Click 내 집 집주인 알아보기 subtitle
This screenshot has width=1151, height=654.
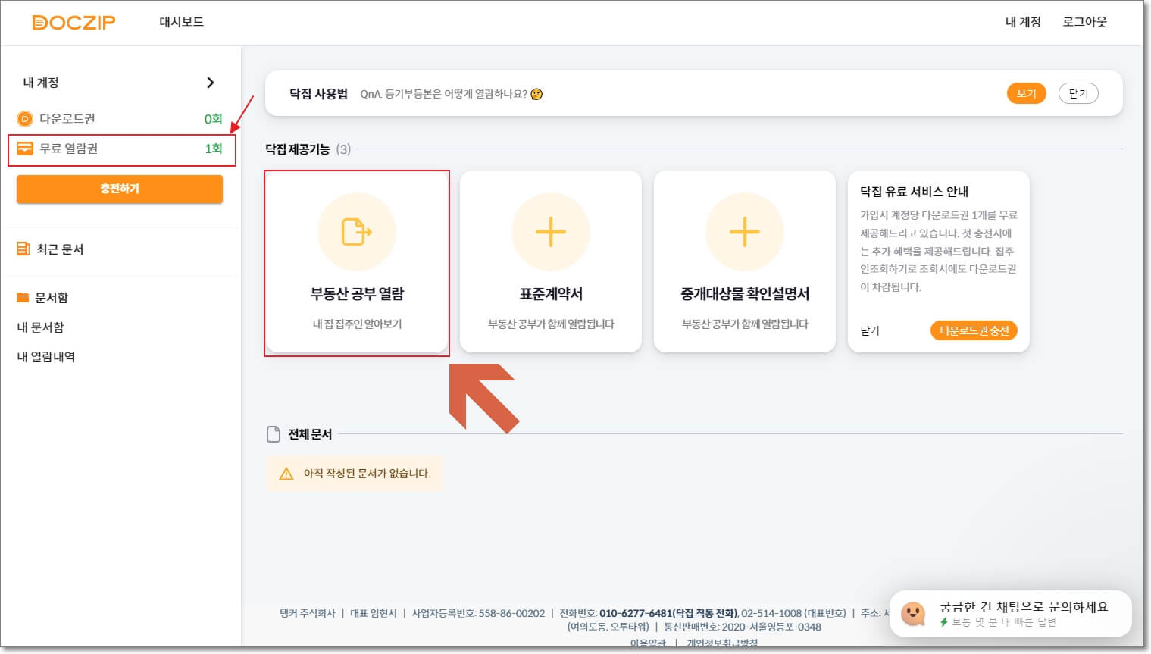pyautogui.click(x=357, y=324)
